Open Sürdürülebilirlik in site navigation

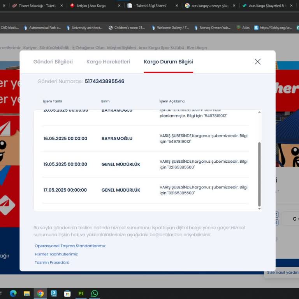54,47
